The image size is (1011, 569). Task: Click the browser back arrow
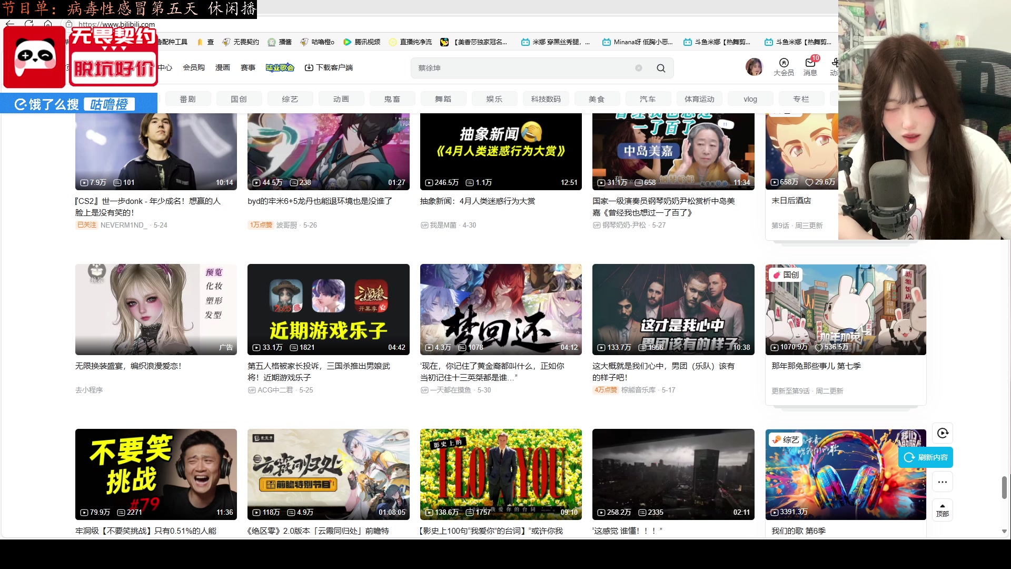coord(10,24)
